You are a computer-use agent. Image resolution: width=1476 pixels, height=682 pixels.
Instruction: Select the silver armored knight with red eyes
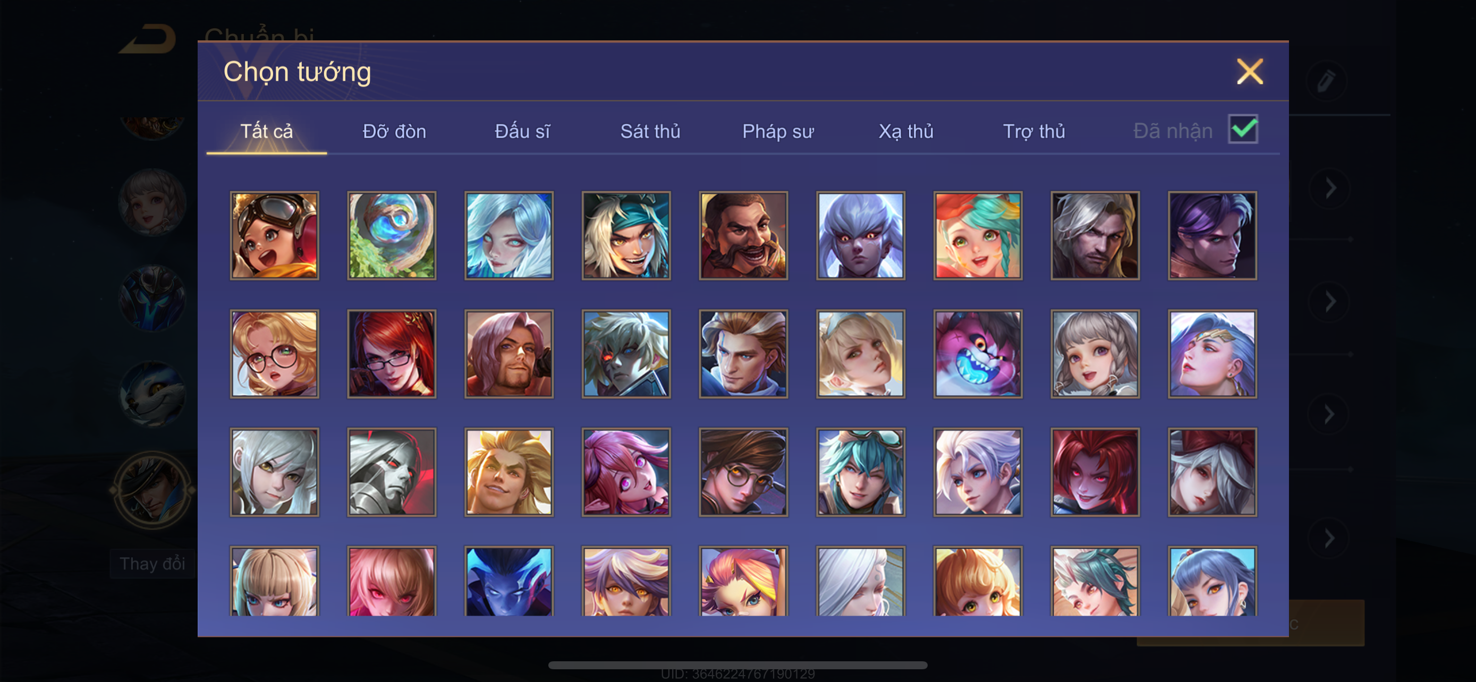(x=392, y=472)
